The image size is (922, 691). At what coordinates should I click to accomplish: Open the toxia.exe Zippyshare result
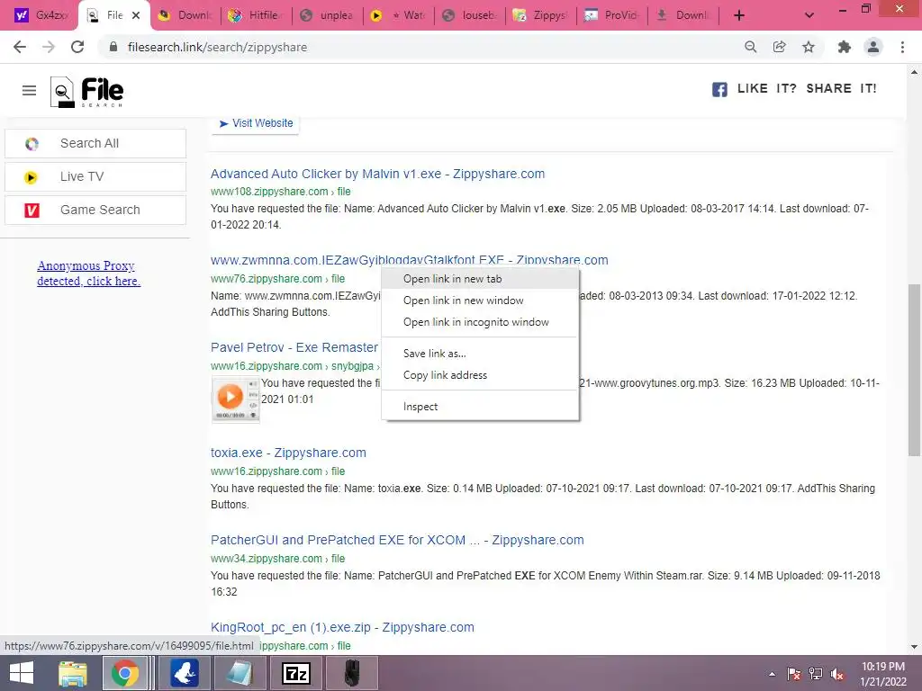click(288, 453)
